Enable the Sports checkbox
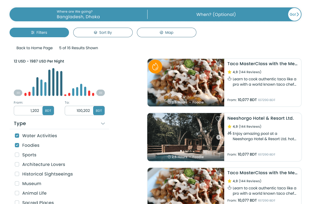The height and width of the screenshot is (204, 311). tap(17, 155)
